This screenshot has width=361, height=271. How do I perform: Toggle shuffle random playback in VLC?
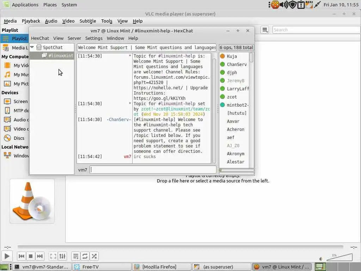94,256
